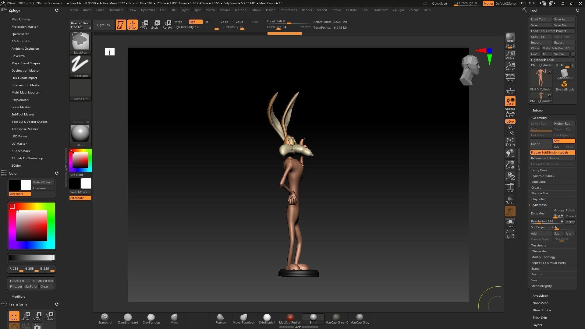Toggle Local symmetry button
This screenshot has width=585, height=329.
[x=510, y=101]
